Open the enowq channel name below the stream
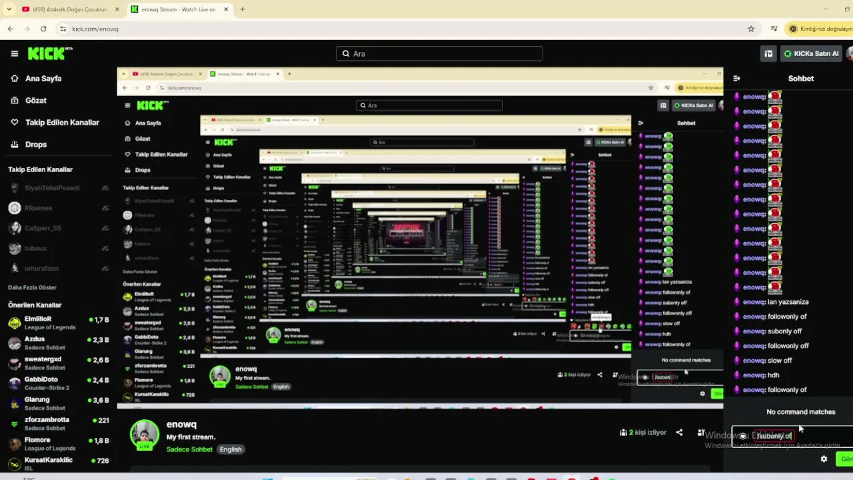The height and width of the screenshot is (480, 853). pos(181,425)
